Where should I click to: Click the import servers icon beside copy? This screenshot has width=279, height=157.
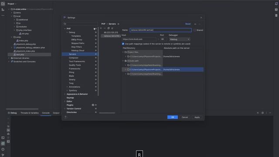pos(112,28)
